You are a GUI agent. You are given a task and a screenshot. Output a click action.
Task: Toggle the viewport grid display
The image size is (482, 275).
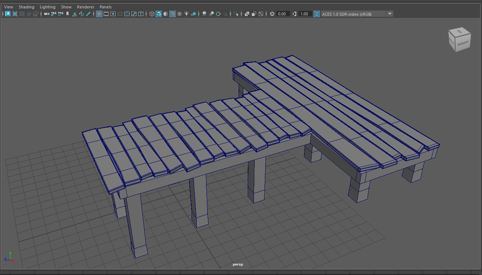click(99, 14)
